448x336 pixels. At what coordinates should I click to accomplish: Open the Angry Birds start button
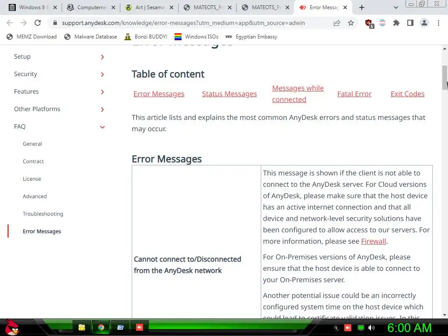12,327
